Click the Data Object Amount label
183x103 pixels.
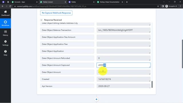[x=51, y=72]
